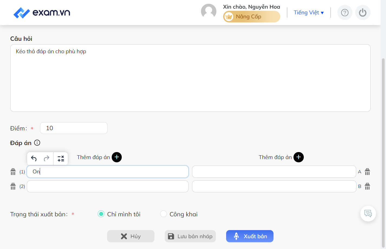Click the greeting Xin chào, Nguyễn Hoa
The height and width of the screenshot is (249, 386).
[252, 7]
